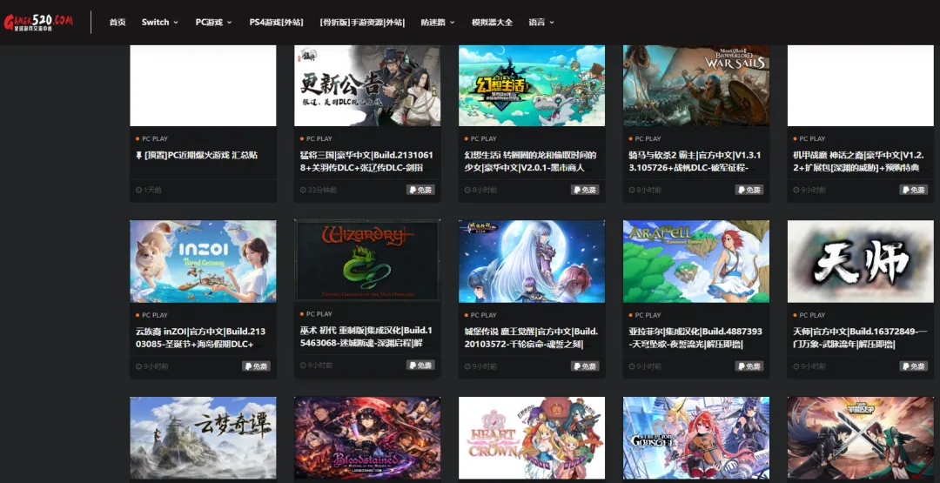Image resolution: width=940 pixels, height=483 pixels.
Task: Open the [顶置]PC近期爆火游戏 汇总贴 title
Action: (198, 155)
